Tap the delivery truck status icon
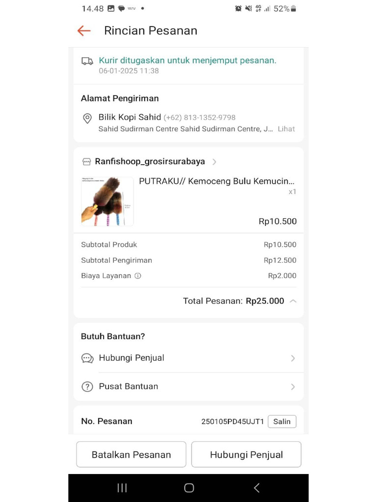The width and height of the screenshot is (377, 502). click(87, 61)
